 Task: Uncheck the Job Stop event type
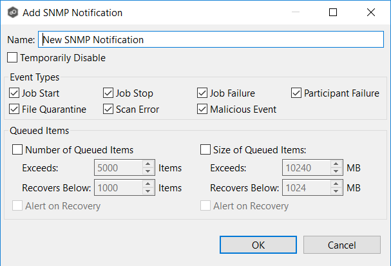[108, 93]
